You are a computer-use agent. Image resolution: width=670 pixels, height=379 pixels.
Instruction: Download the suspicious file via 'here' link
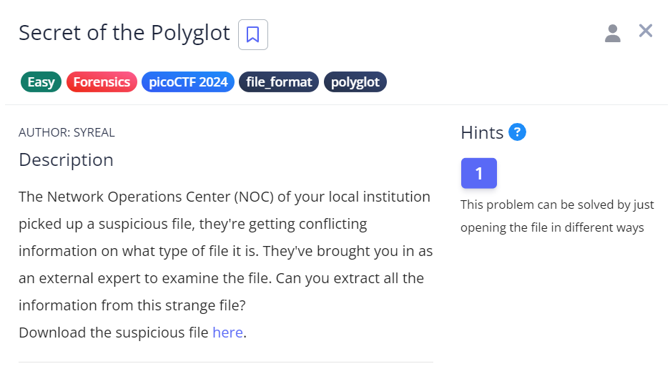pyautogui.click(x=227, y=333)
